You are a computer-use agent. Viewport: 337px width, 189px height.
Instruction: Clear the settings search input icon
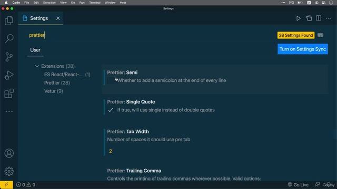pyautogui.click(x=320, y=35)
